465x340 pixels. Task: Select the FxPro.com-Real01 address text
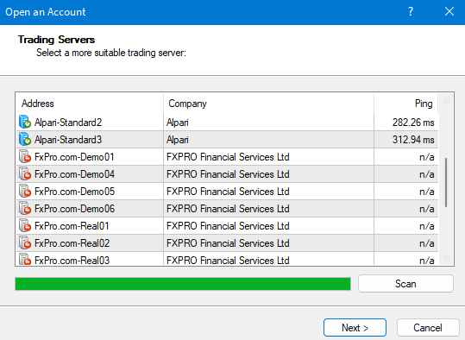pos(72,226)
